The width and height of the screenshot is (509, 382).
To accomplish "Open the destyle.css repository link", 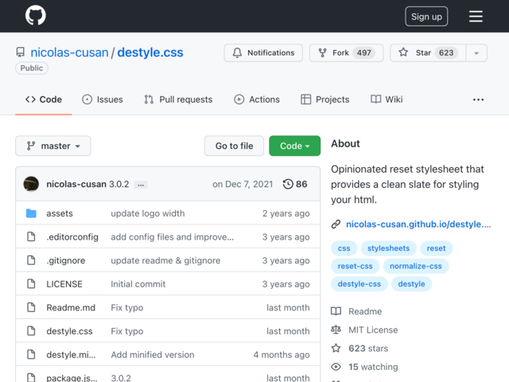I will click(x=150, y=53).
